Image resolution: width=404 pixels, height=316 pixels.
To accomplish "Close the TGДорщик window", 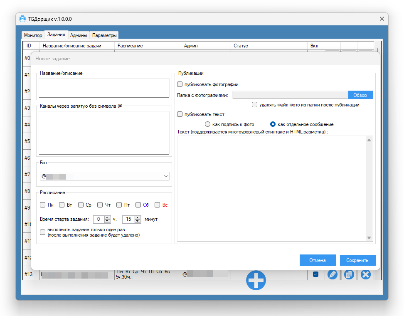I will point(382,19).
